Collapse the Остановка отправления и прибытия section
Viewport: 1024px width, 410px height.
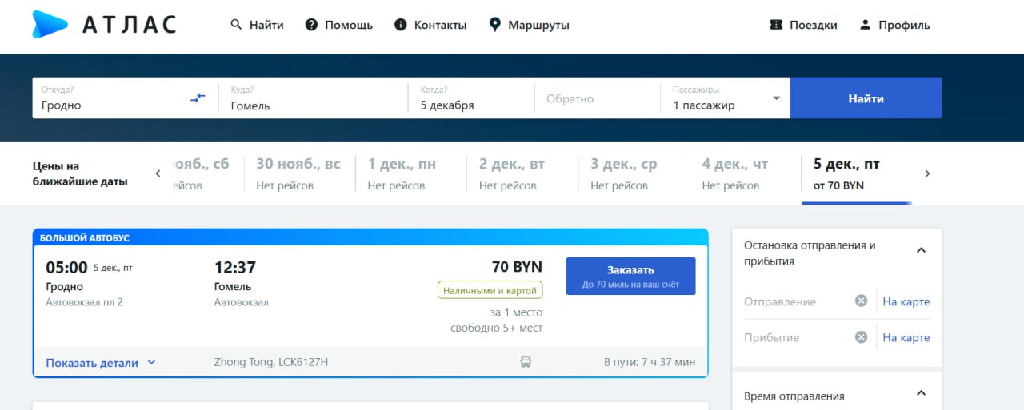point(921,250)
